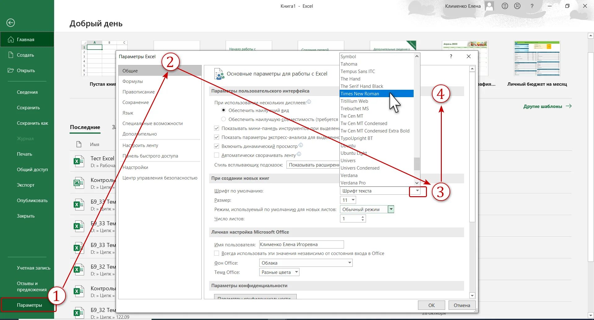Click the Имя column file icon header
Image resolution: width=594 pixels, height=320 pixels.
coord(79,144)
